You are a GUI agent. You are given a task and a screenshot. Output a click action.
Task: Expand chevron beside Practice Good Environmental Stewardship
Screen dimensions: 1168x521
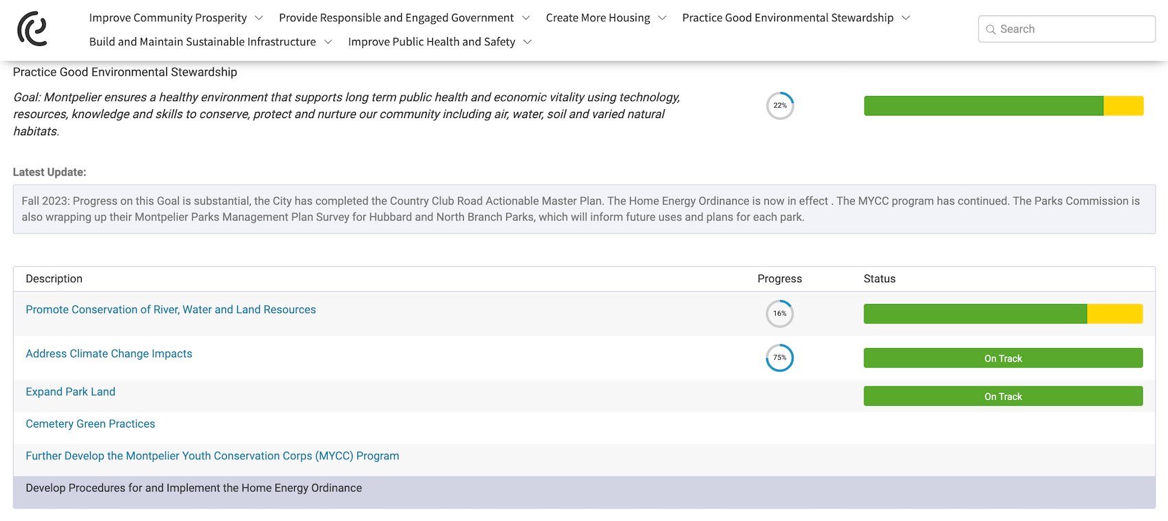point(906,18)
